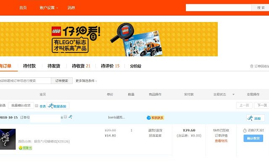Expand 更多筛选条件 filter options
This screenshot has width=269, height=168.
pyautogui.click(x=86, y=81)
